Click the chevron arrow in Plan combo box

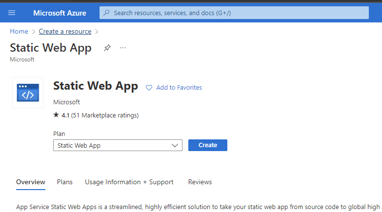(175, 146)
